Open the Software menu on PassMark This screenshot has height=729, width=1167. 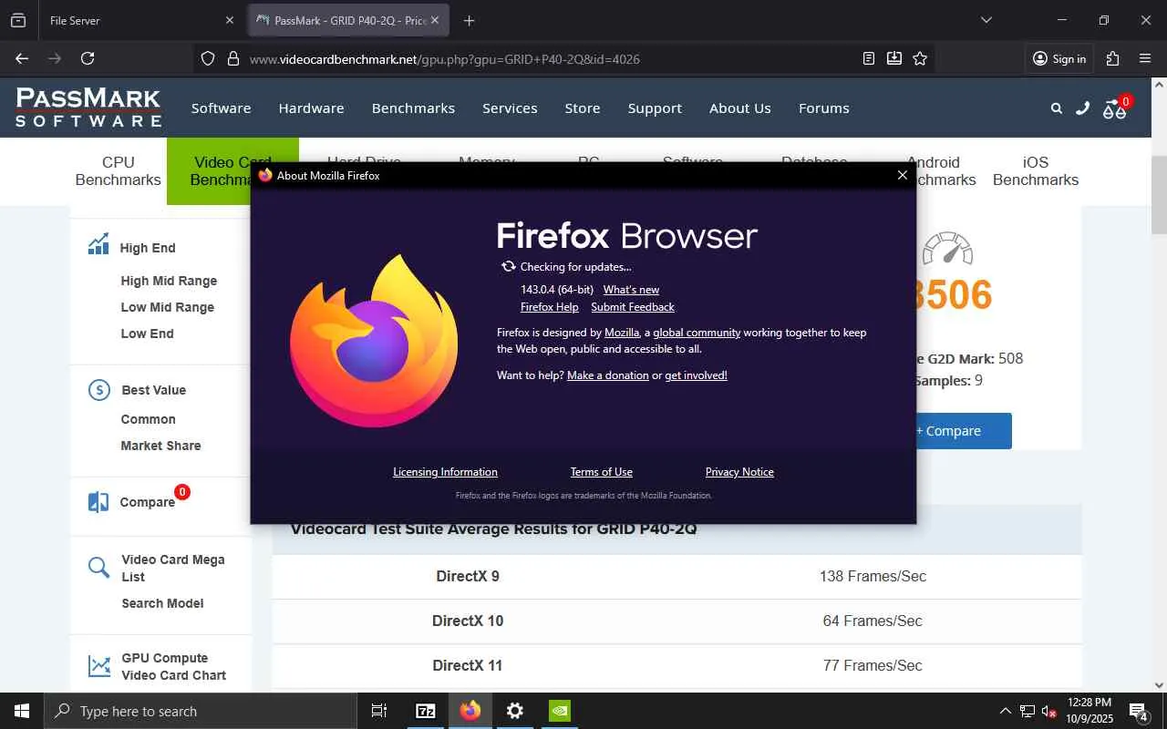(x=221, y=108)
